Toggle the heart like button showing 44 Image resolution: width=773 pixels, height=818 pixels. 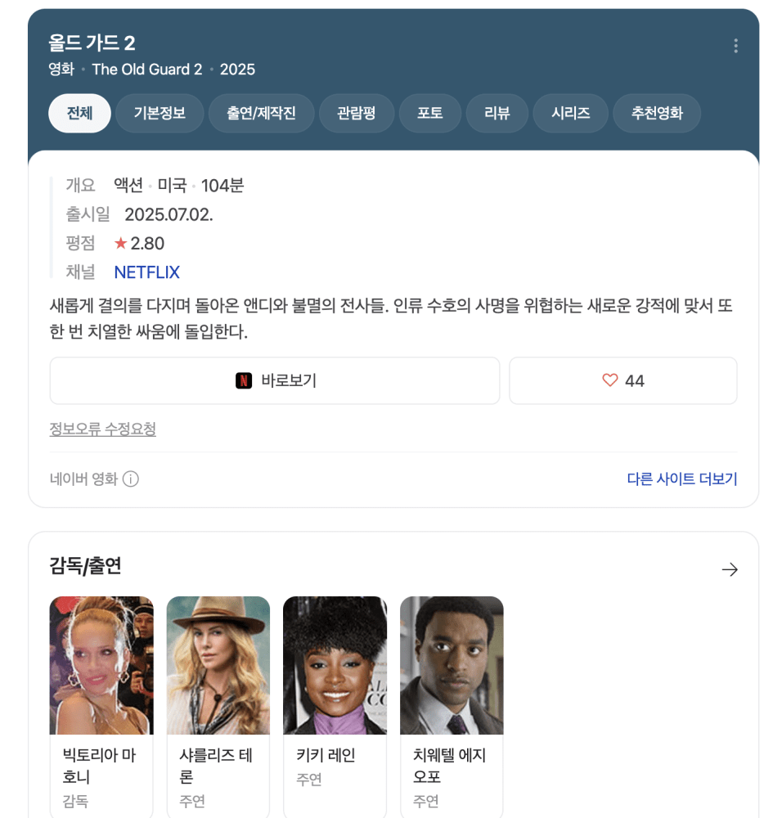click(x=622, y=380)
